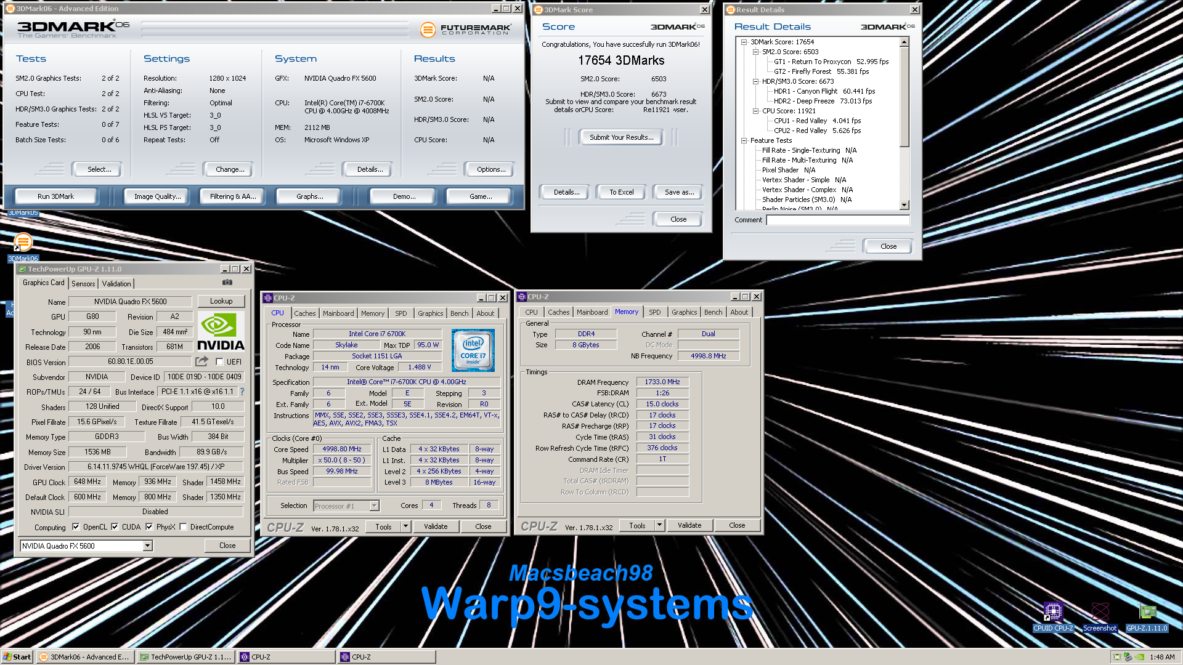Collapse the Feature Tests tree node
The height and width of the screenshot is (665, 1183).
pyautogui.click(x=744, y=141)
